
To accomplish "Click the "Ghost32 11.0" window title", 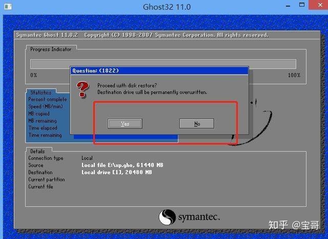I will pos(167,7).
